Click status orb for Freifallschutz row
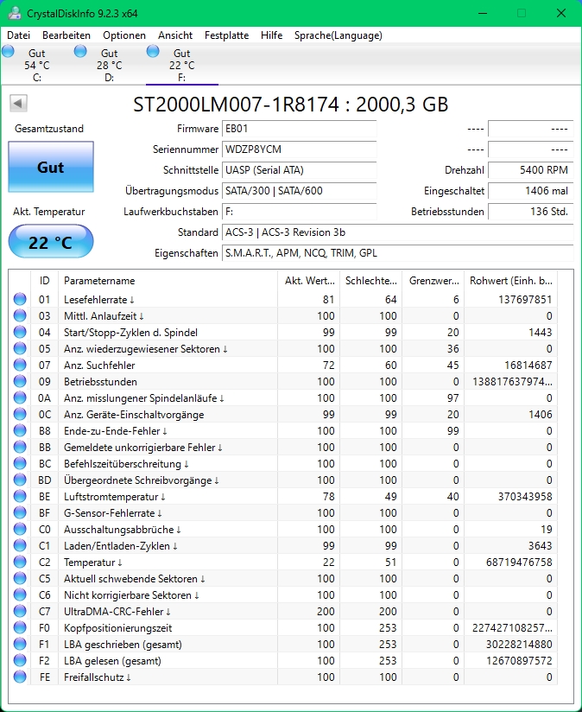The height and width of the screenshot is (712, 582). pos(20,677)
